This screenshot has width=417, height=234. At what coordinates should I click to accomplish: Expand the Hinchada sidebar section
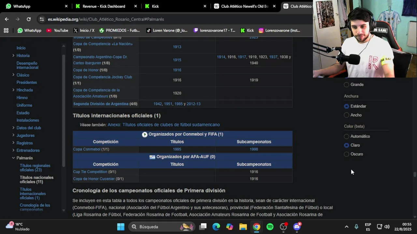coord(13,90)
